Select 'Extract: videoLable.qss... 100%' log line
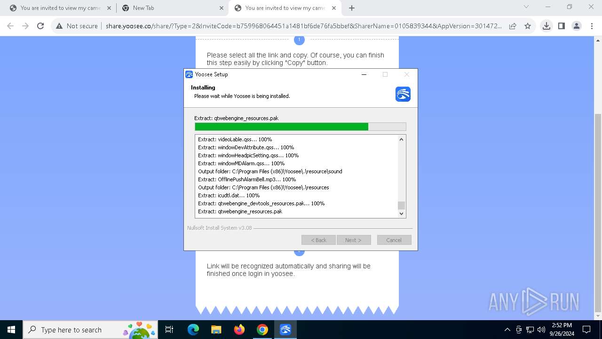Viewport: 602px width, 339px height. (x=235, y=139)
